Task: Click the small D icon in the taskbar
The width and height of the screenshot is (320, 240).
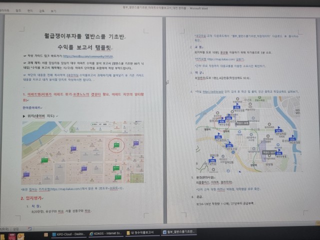Action: click(46, 235)
